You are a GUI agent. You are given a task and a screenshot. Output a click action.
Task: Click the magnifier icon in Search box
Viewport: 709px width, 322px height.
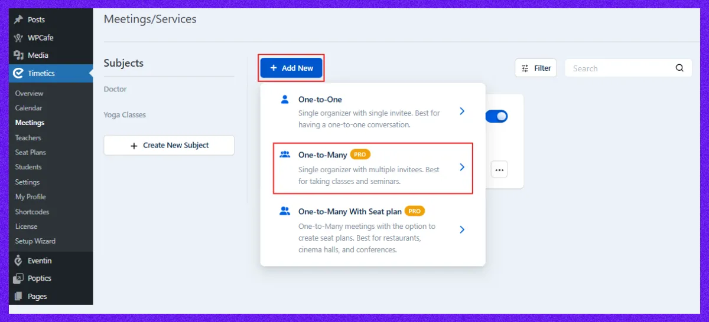pos(679,68)
